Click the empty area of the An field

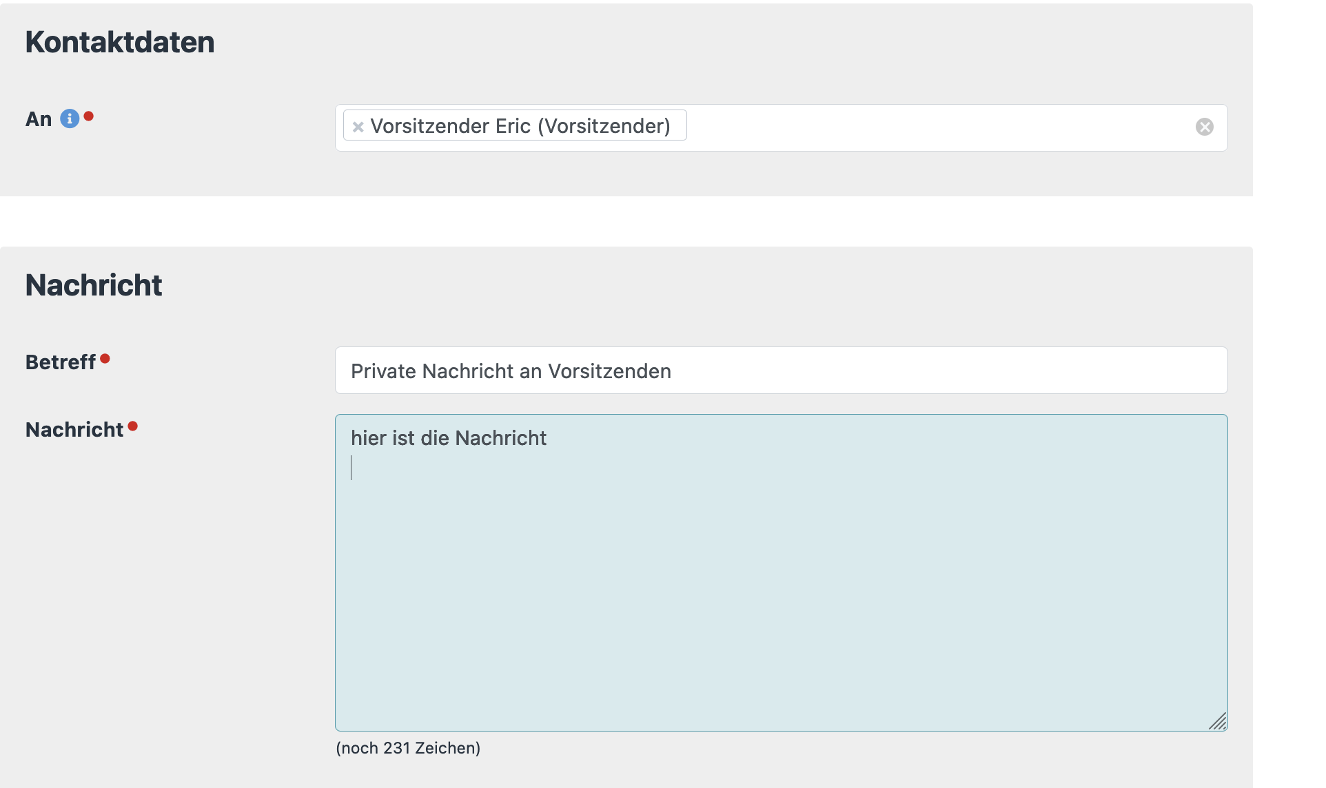coord(930,128)
